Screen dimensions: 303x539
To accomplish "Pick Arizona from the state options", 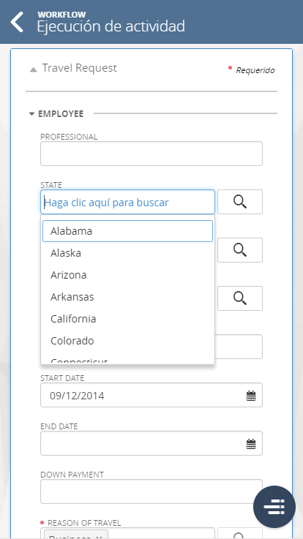I will click(x=127, y=275).
